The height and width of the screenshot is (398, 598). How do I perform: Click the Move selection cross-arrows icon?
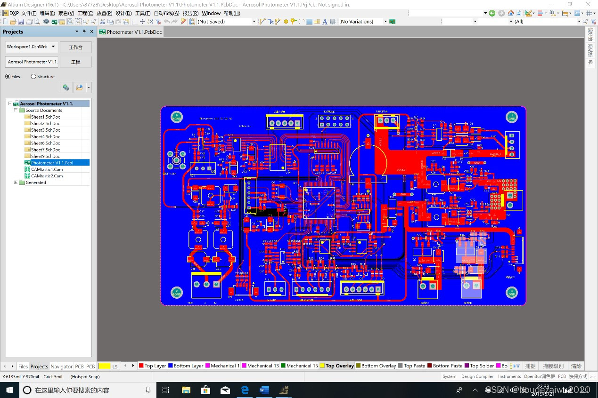(142, 22)
